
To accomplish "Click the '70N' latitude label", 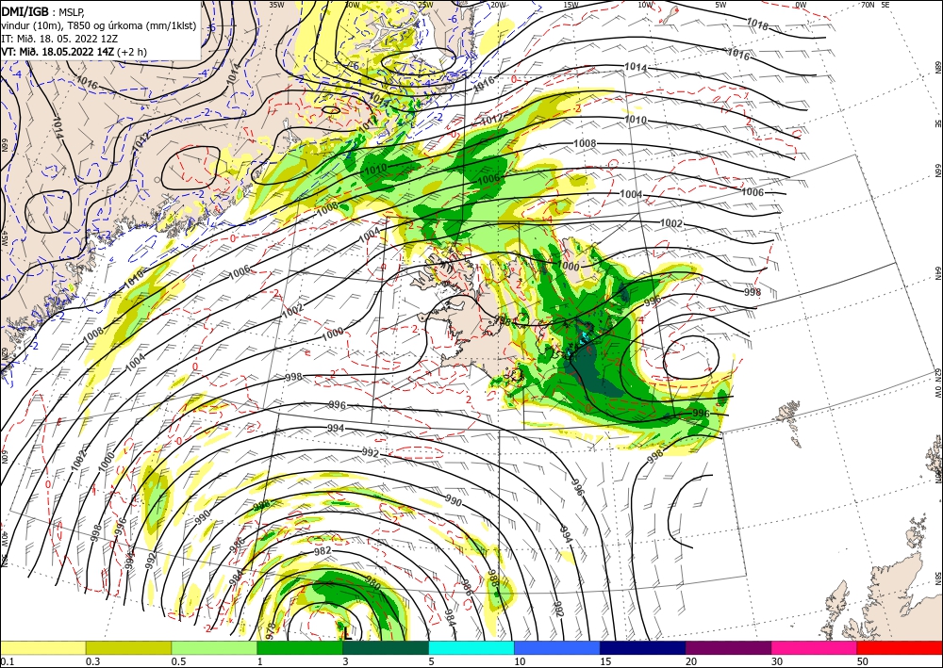I will coord(868,4).
